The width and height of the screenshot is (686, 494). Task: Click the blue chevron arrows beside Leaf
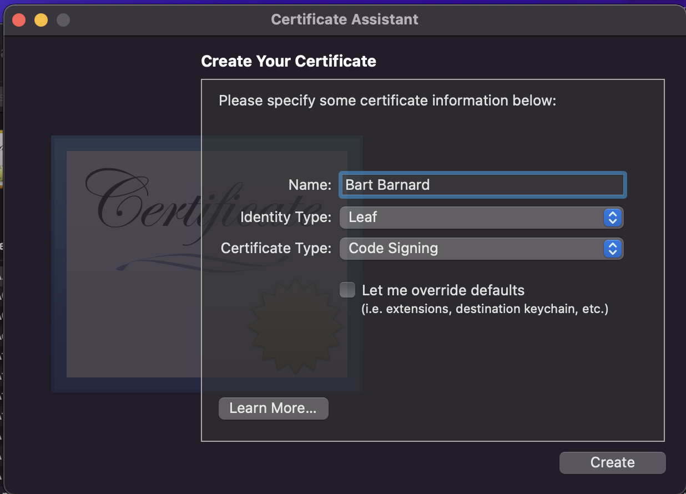click(612, 218)
